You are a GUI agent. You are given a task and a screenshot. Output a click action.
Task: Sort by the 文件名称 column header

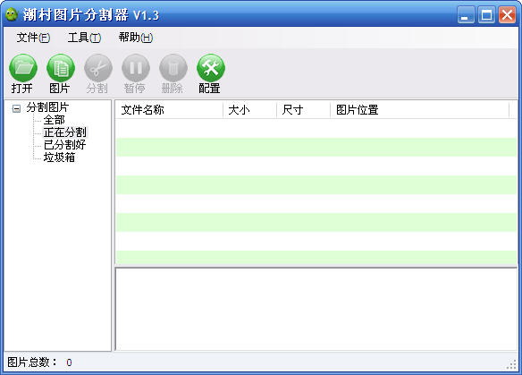[x=169, y=110]
